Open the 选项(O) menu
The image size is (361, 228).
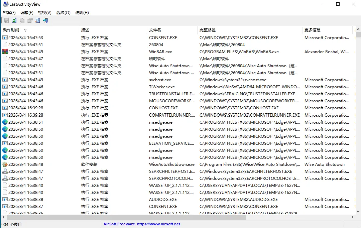[63, 13]
